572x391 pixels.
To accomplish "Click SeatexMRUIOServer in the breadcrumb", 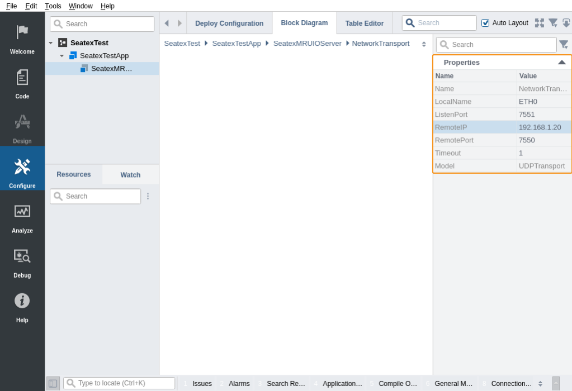I will point(307,44).
